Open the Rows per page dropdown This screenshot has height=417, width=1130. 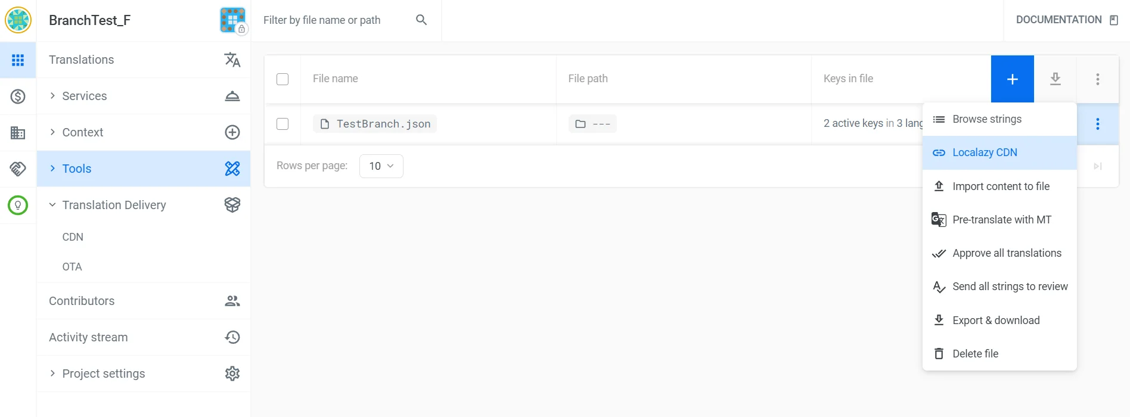(381, 166)
